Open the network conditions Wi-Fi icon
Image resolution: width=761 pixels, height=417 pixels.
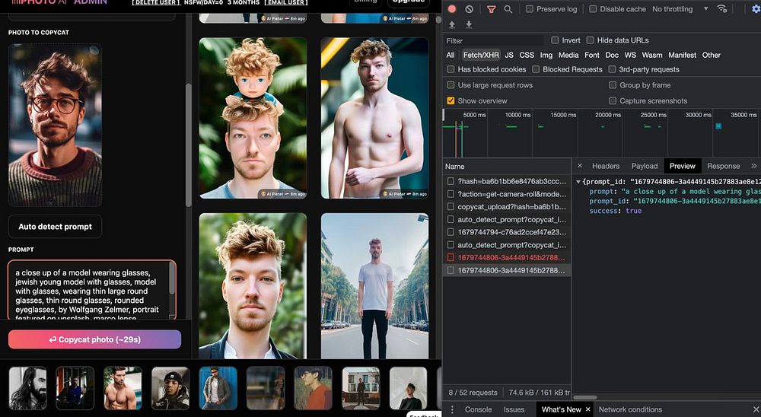[721, 9]
